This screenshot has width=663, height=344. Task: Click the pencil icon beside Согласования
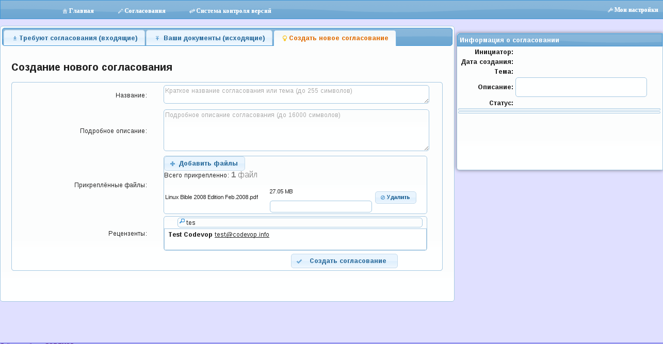pos(120,11)
